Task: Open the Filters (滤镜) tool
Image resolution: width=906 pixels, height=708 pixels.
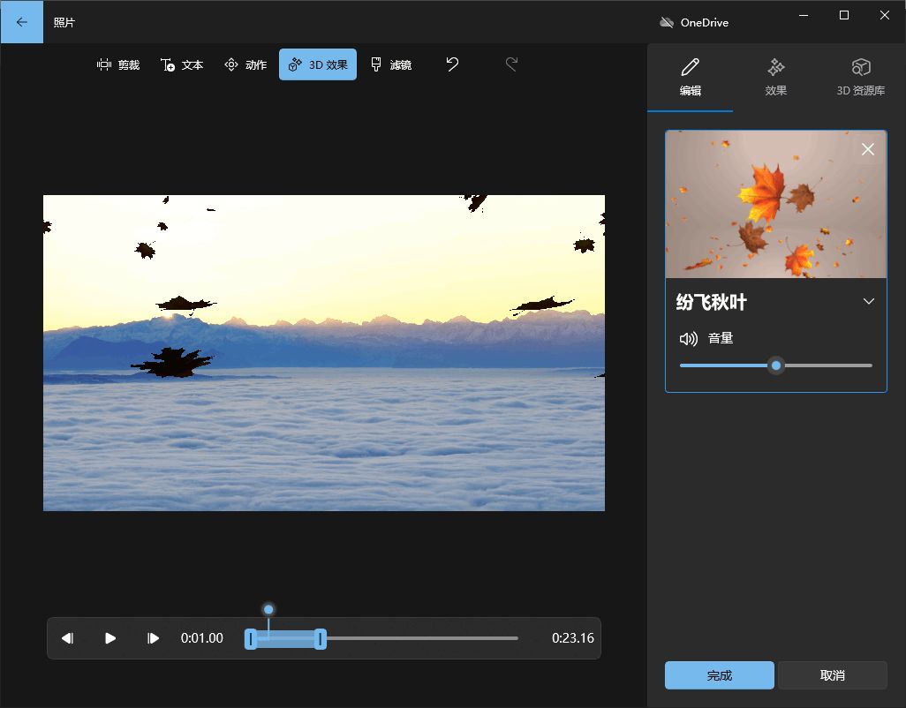Action: (390, 64)
